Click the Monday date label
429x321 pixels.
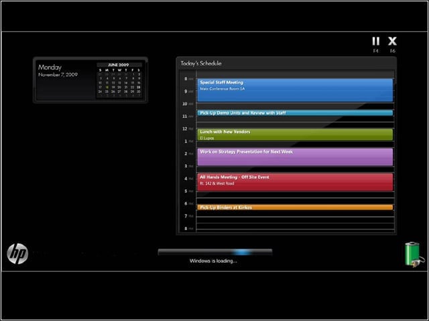coord(50,67)
